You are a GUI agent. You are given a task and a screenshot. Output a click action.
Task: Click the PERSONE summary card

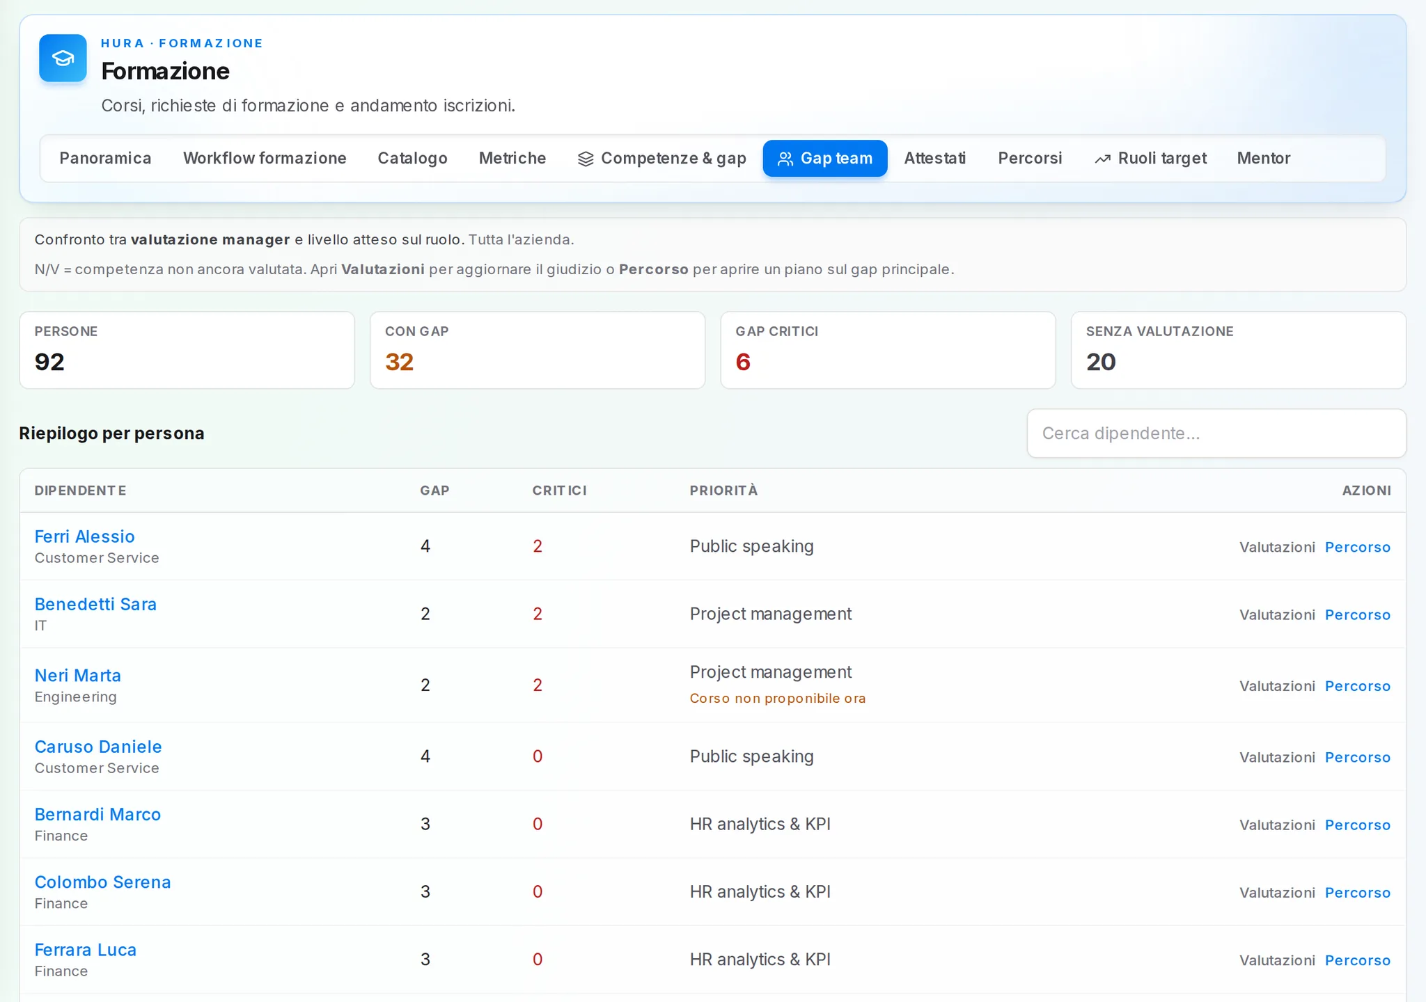[187, 350]
